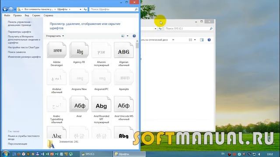Open the Algerian regular font
This screenshot has width=280, height=157.
(x=124, y=50)
